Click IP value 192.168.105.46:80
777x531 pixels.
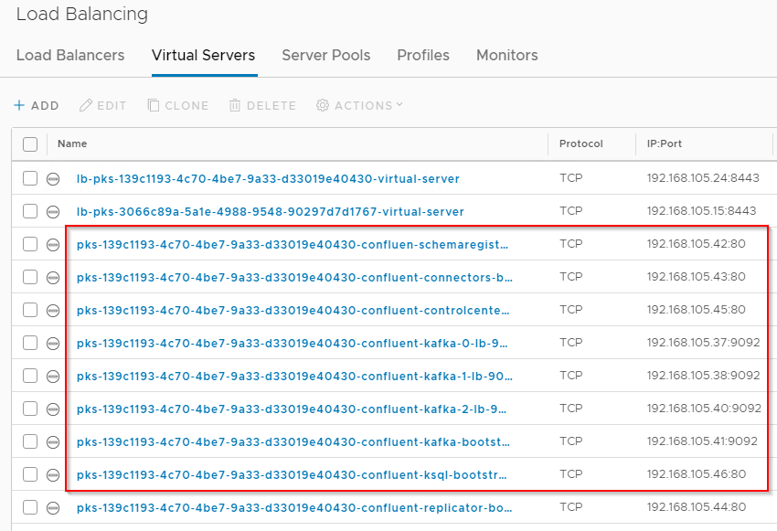pyautogui.click(x=696, y=474)
